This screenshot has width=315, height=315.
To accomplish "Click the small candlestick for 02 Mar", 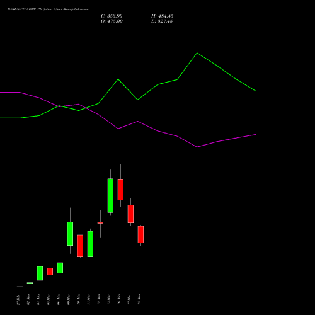I will pos(30,283).
